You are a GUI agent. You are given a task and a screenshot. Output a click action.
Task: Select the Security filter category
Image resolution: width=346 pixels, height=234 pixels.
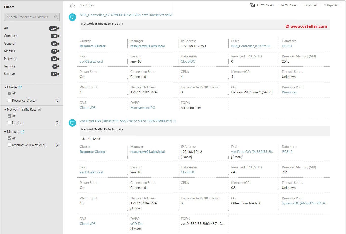click(10, 66)
